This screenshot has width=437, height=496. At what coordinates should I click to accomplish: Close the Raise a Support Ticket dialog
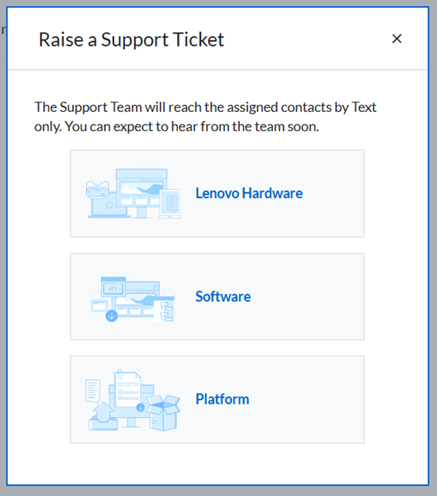tap(397, 39)
